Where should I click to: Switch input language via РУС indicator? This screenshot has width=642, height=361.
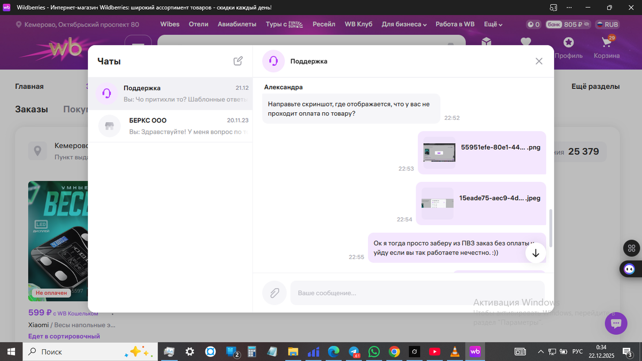577,351
